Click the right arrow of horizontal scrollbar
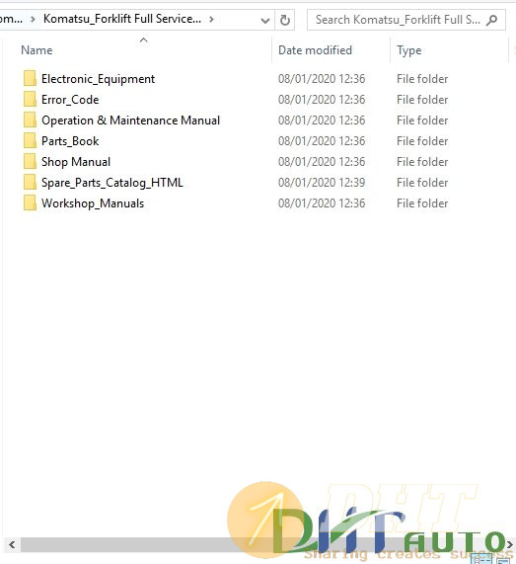Screen dimensions: 516x564 click(509, 544)
